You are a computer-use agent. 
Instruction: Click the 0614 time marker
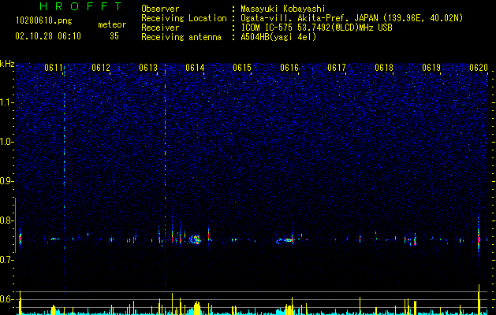point(195,68)
